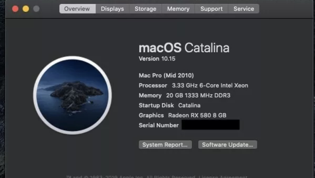Minimize the window with yellow button
The width and height of the screenshot is (315, 178).
[x=26, y=9]
